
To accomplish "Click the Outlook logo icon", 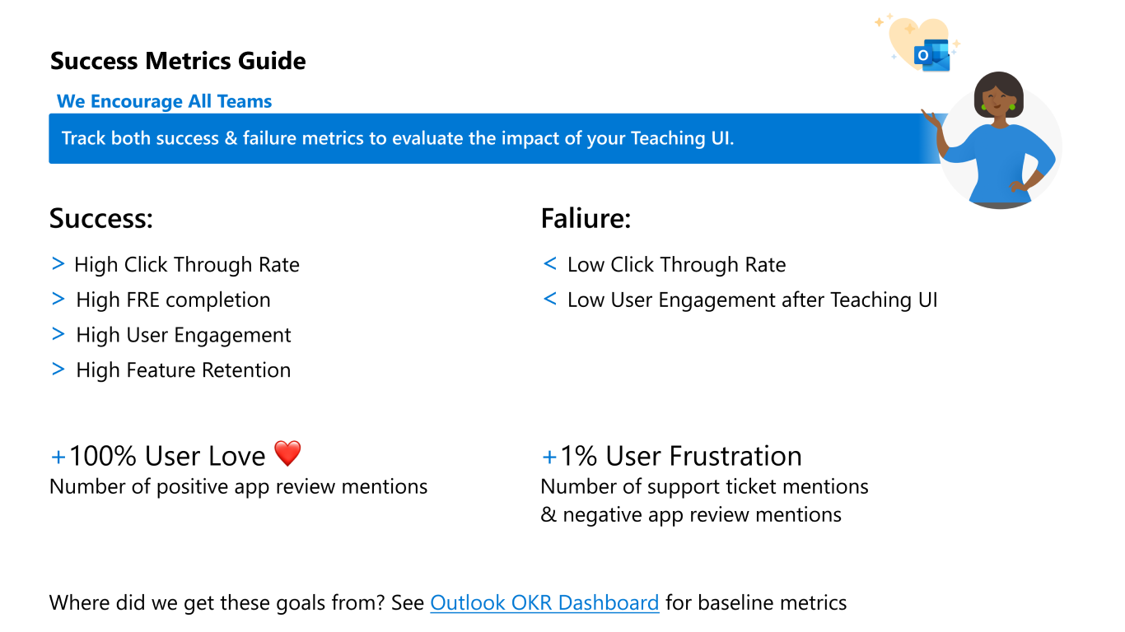I will [x=932, y=54].
